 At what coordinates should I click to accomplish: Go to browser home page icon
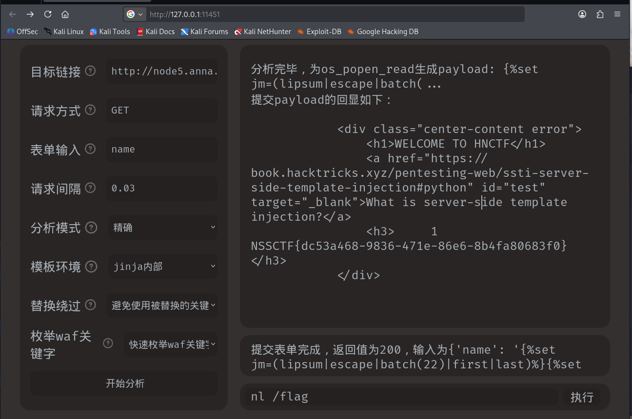[x=65, y=14]
